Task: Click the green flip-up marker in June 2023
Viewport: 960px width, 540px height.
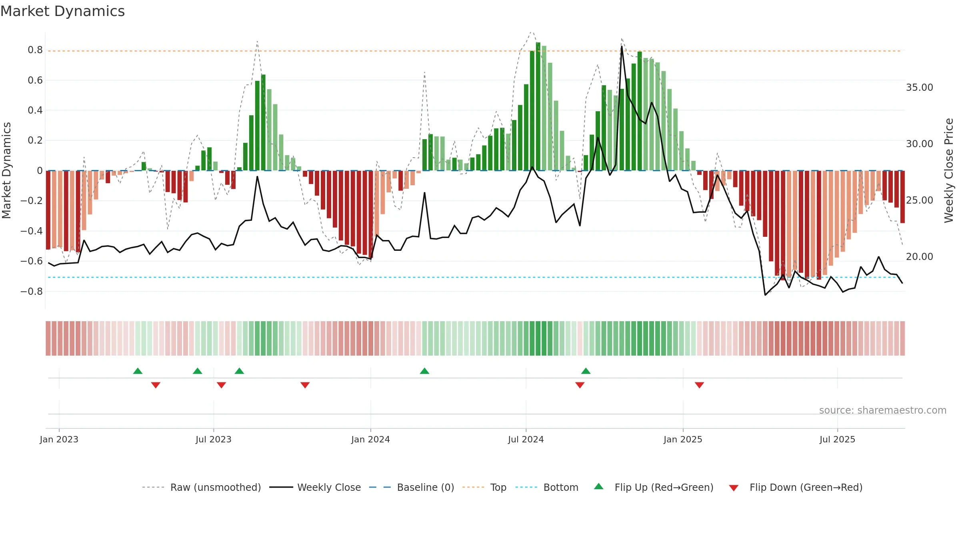Action: tap(197, 371)
